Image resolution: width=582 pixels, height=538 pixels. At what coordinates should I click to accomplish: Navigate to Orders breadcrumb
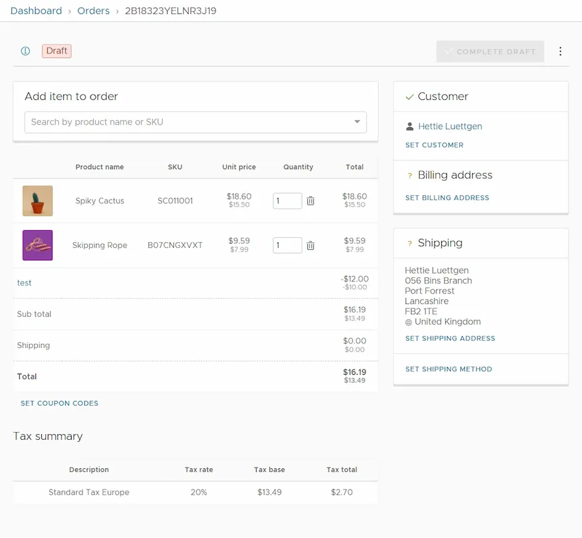[93, 11]
